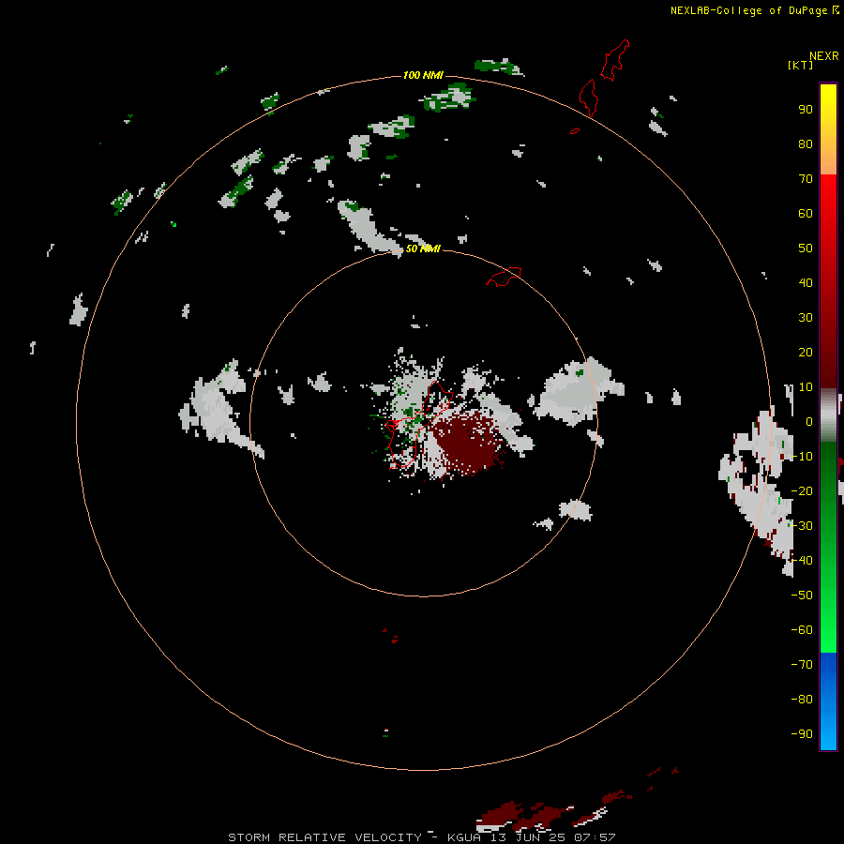
Task: Click the 80 knot scale value
Action: pos(806,144)
